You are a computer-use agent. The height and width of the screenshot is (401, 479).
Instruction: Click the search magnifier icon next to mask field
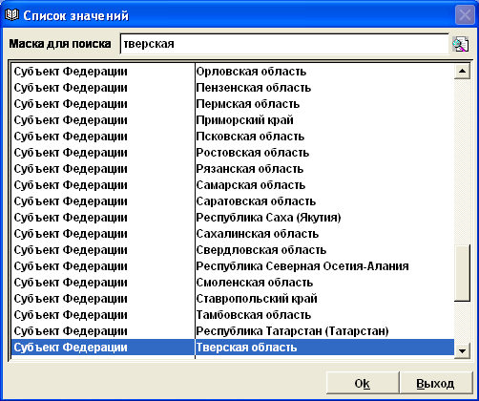(460, 44)
